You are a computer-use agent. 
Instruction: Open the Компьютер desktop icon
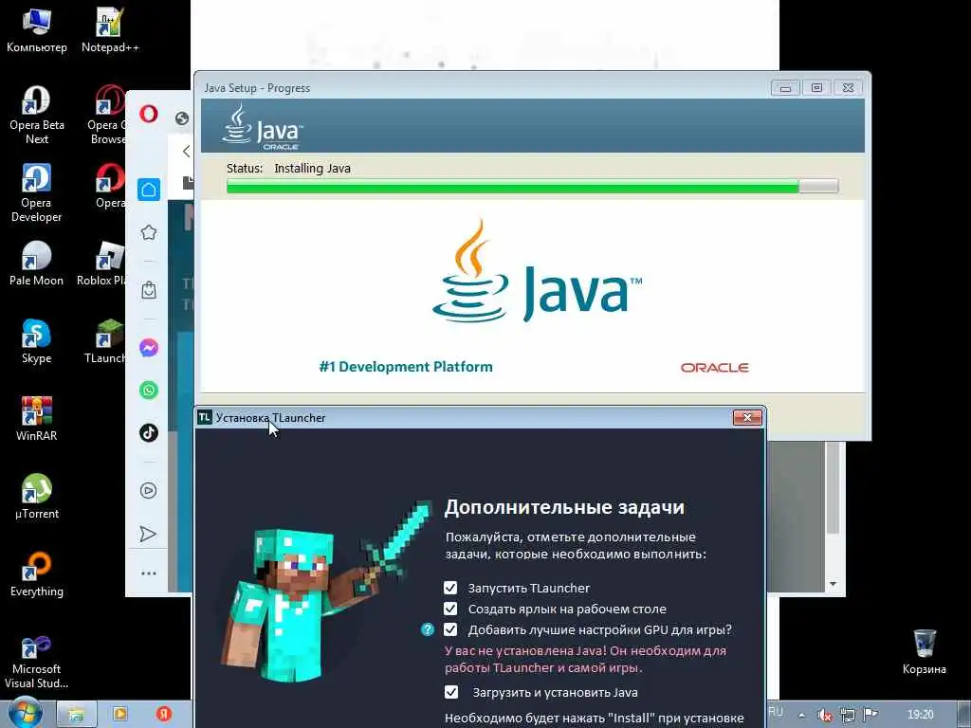[37, 29]
